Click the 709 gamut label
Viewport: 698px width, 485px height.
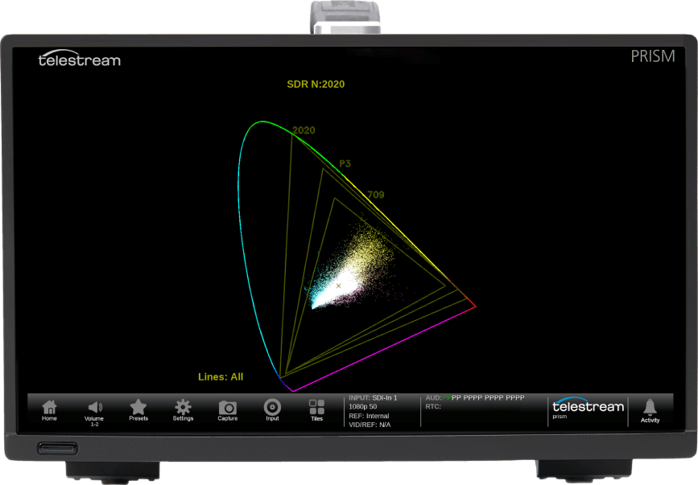point(376,195)
